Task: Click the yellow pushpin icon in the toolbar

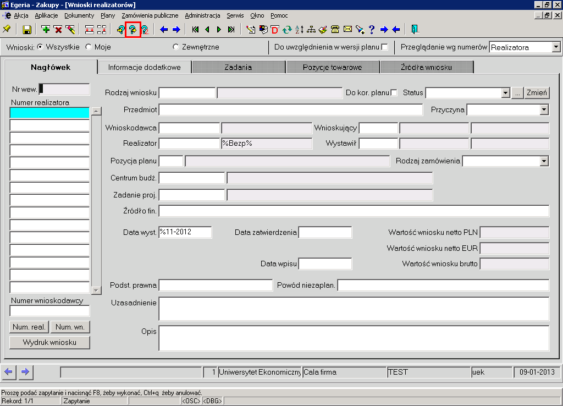Action: [x=7, y=30]
